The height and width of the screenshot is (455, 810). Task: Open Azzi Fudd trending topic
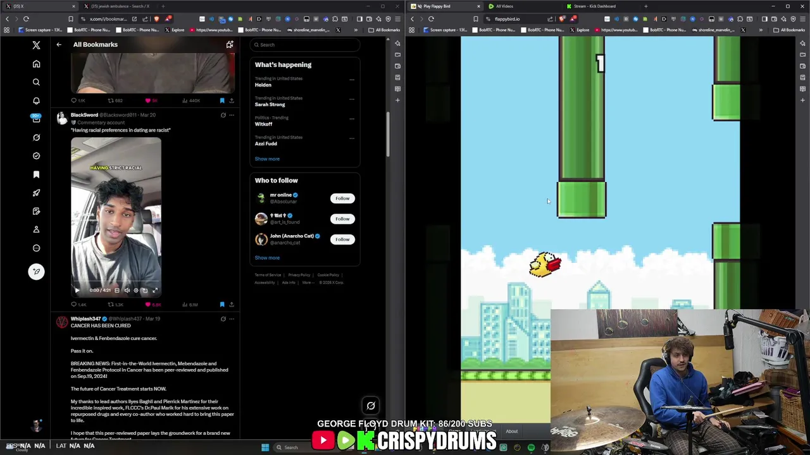[266, 143]
